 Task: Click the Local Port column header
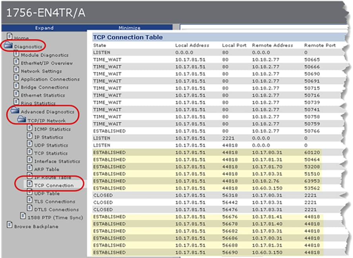(x=235, y=45)
